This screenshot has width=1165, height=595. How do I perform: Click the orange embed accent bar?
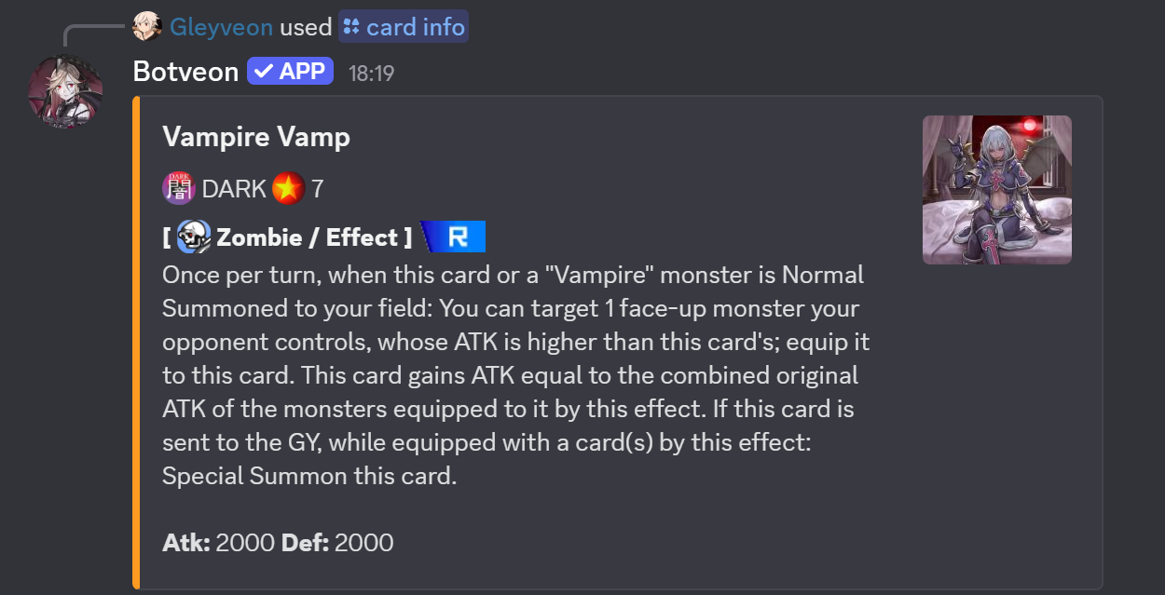(x=136, y=342)
